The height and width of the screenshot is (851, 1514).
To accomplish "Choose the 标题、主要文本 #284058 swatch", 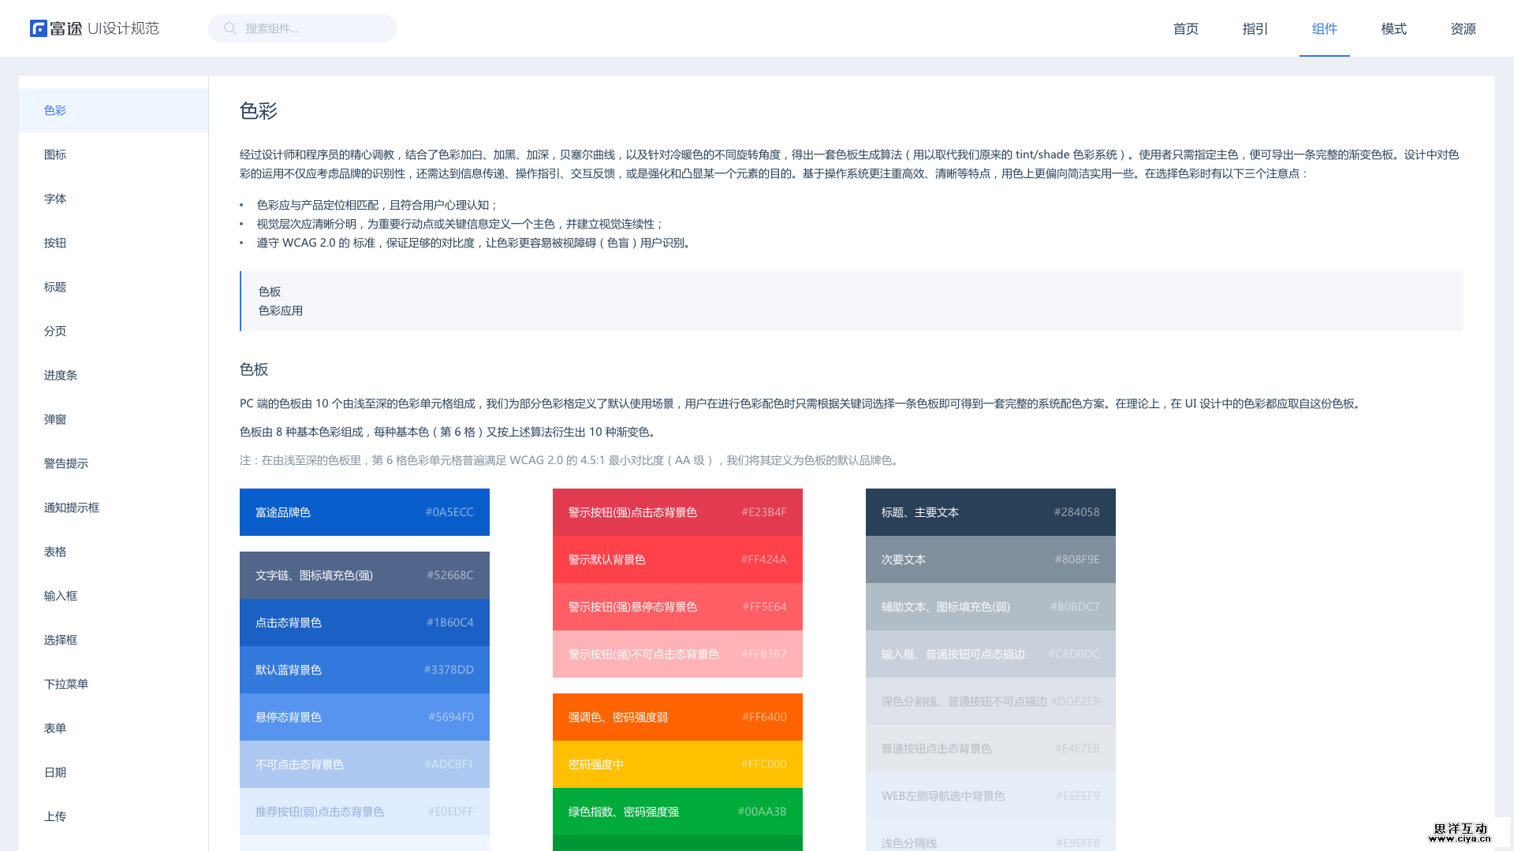I will (x=990, y=512).
